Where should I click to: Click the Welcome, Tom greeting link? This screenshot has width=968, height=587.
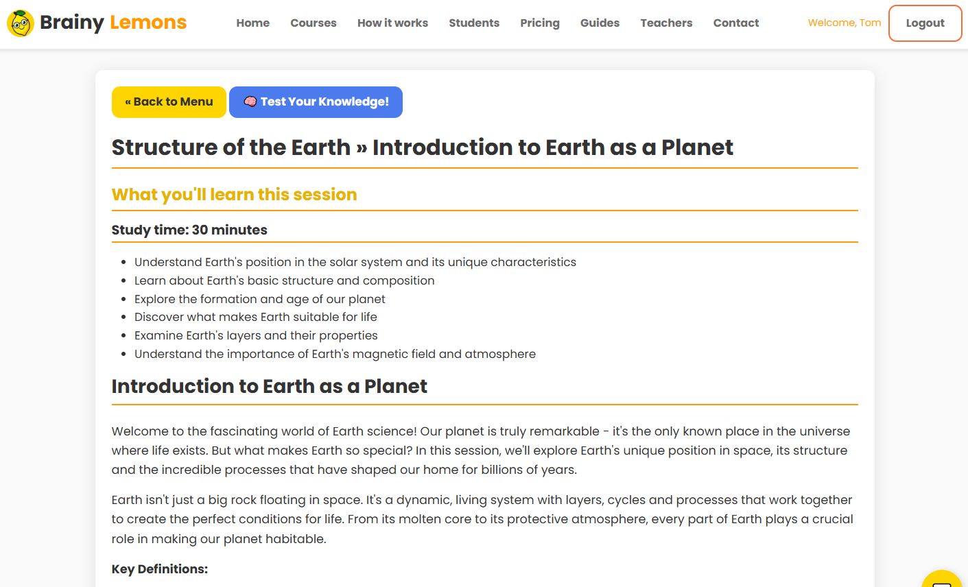[844, 23]
